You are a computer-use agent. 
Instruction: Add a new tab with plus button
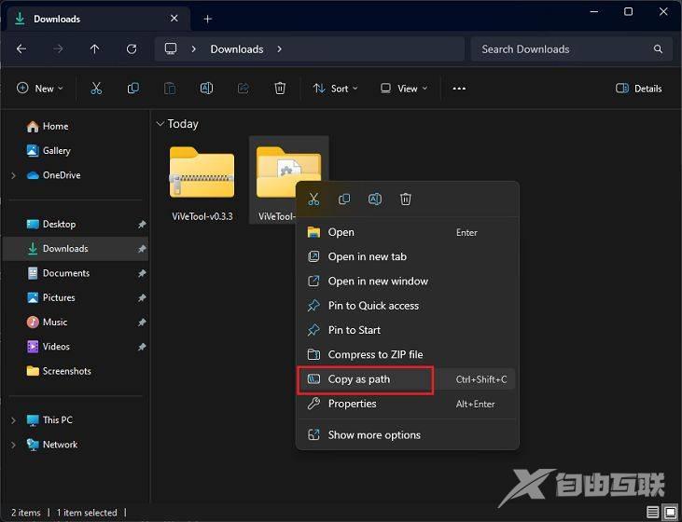(207, 20)
